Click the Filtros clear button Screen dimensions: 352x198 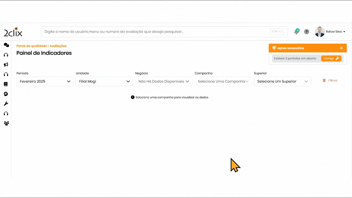[x=330, y=81]
